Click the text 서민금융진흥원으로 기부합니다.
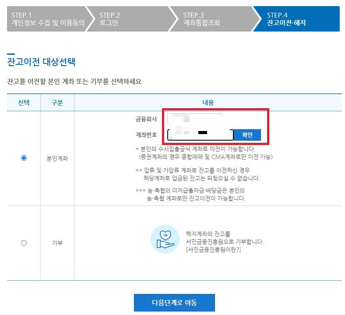 (225, 242)
